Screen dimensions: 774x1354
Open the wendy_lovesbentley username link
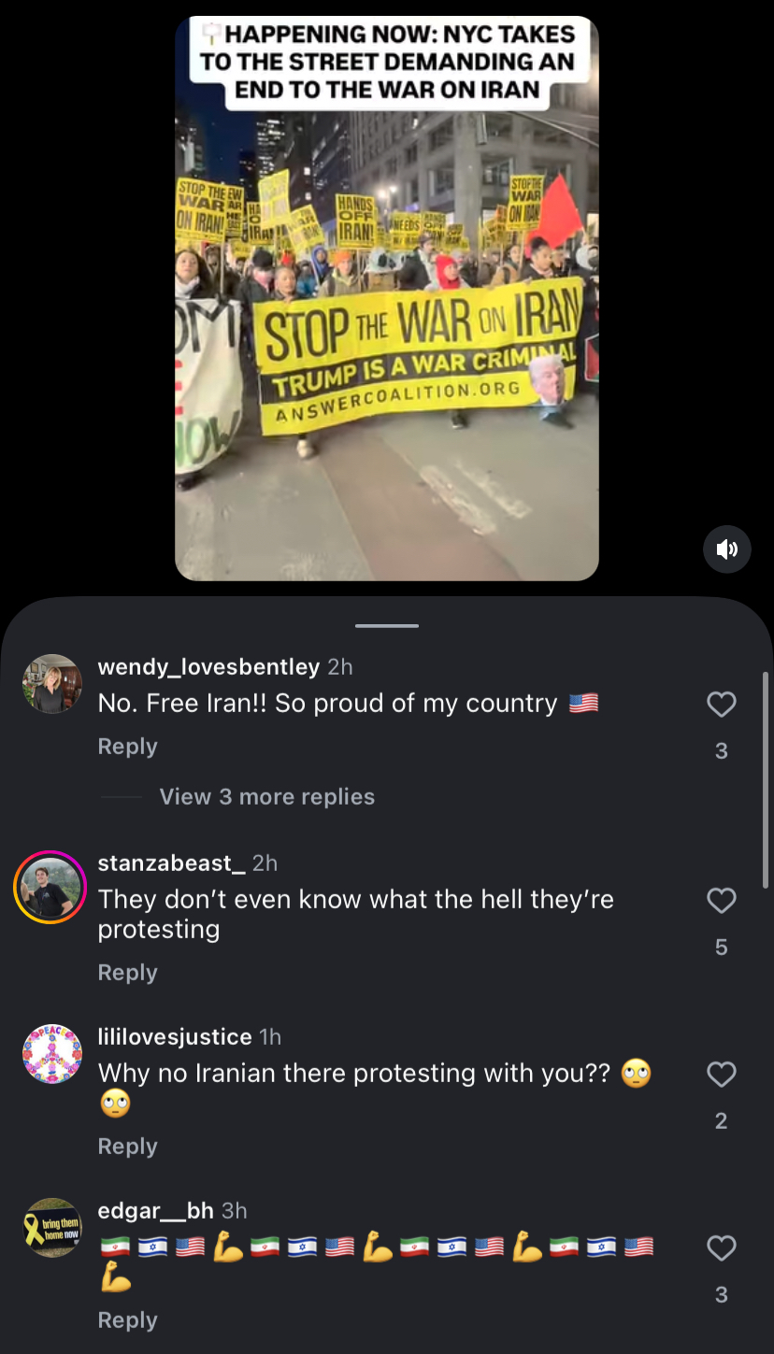click(x=209, y=667)
